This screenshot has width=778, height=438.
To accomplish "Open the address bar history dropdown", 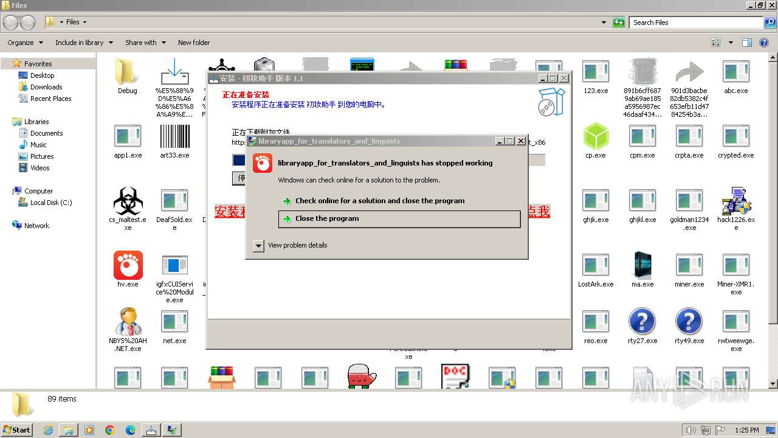I will coord(604,23).
